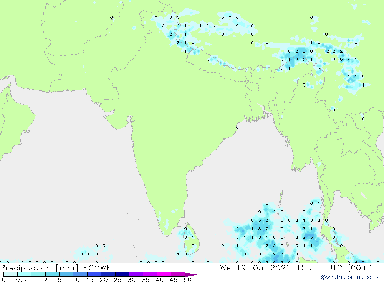Click the 0.1–0.5 mm legend color swatch

coord(10,274)
